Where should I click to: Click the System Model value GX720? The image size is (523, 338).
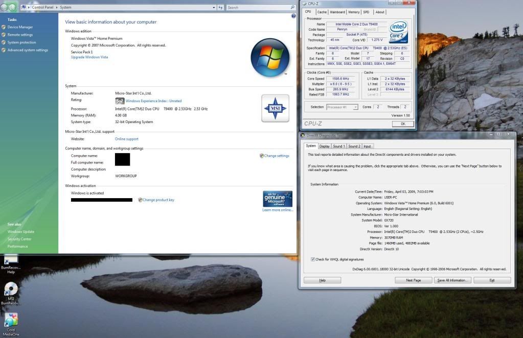pos(389,221)
